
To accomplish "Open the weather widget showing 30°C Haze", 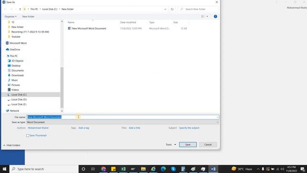I will point(242,169).
